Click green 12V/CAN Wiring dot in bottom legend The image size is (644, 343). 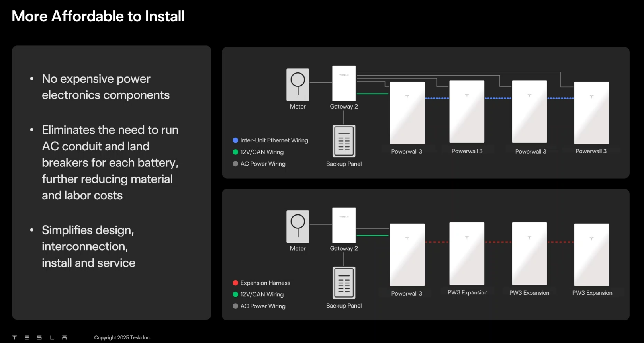click(x=235, y=294)
